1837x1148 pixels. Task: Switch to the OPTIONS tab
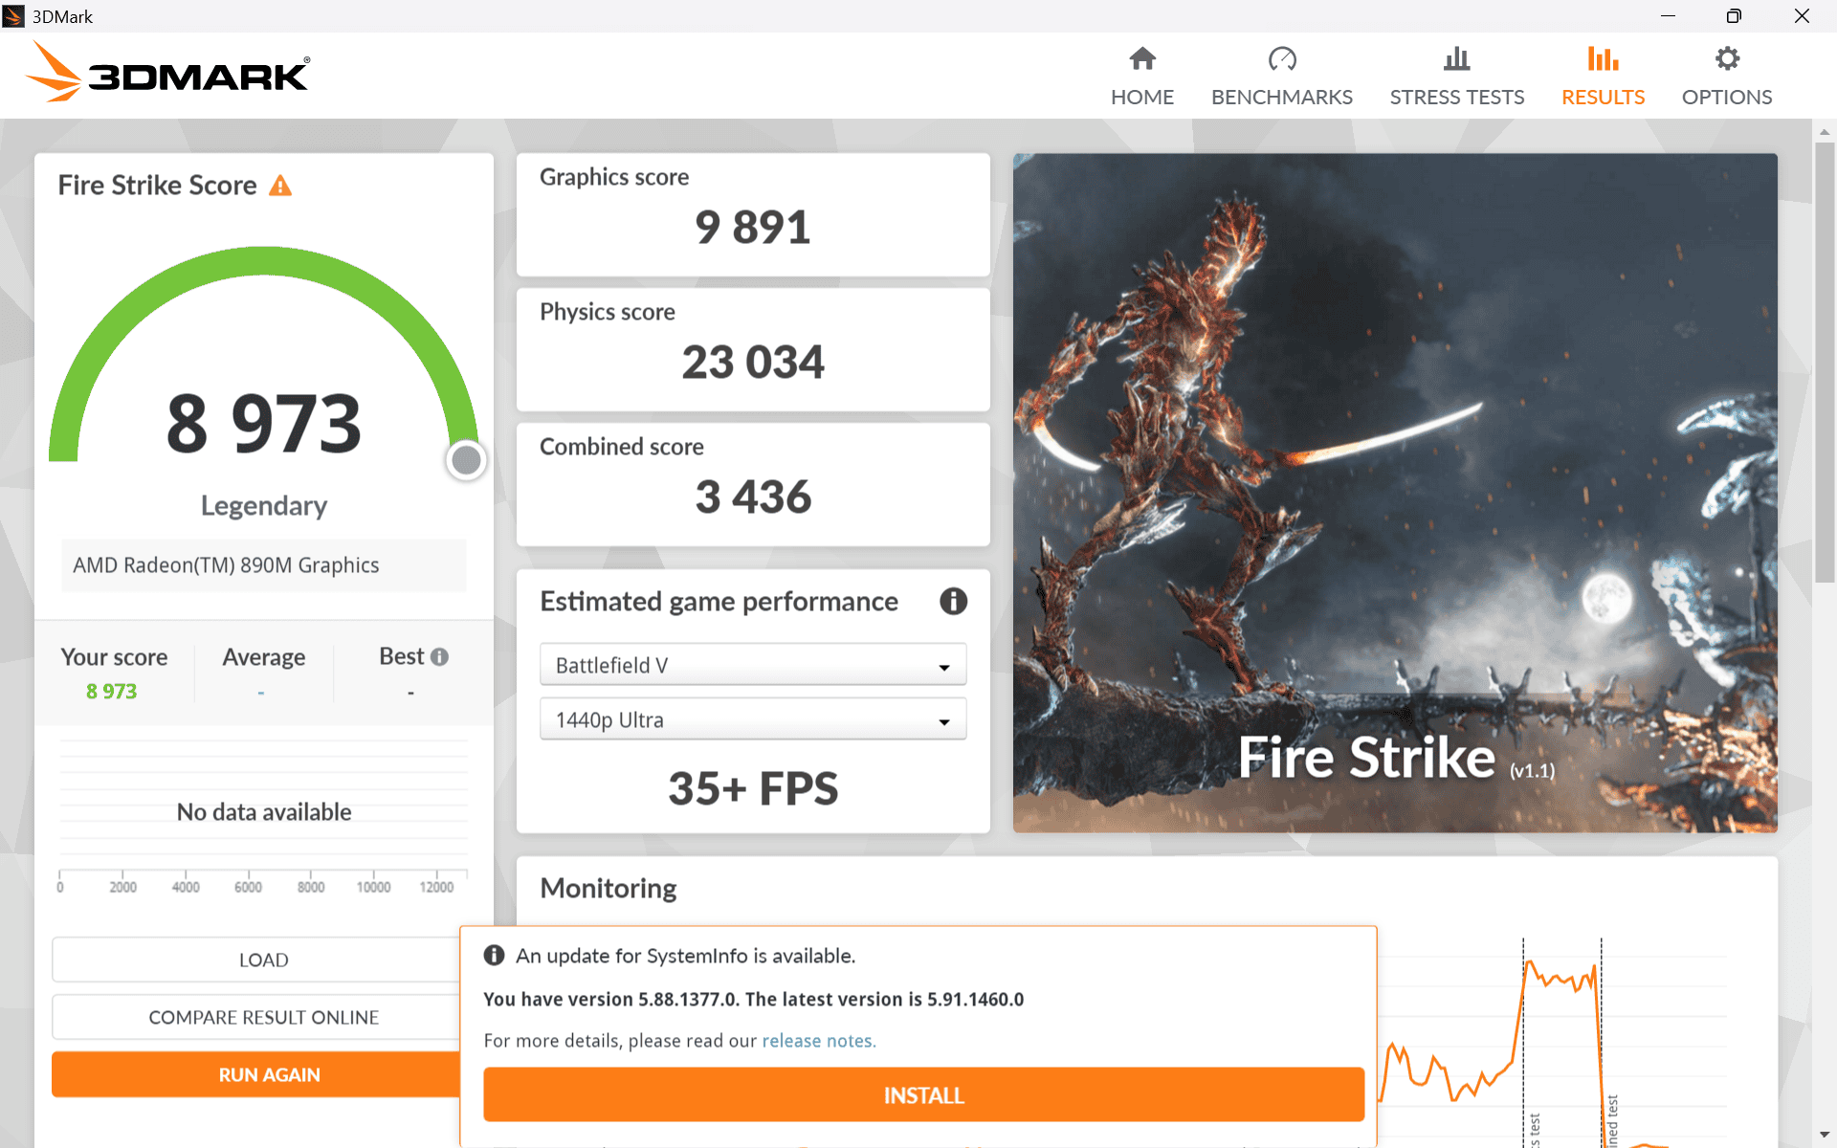[x=1727, y=97]
